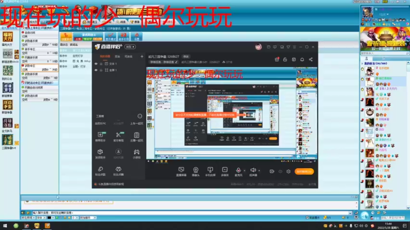The image size is (410, 230).
Task: Select the 文本 1 source row
Action: pos(119,63)
